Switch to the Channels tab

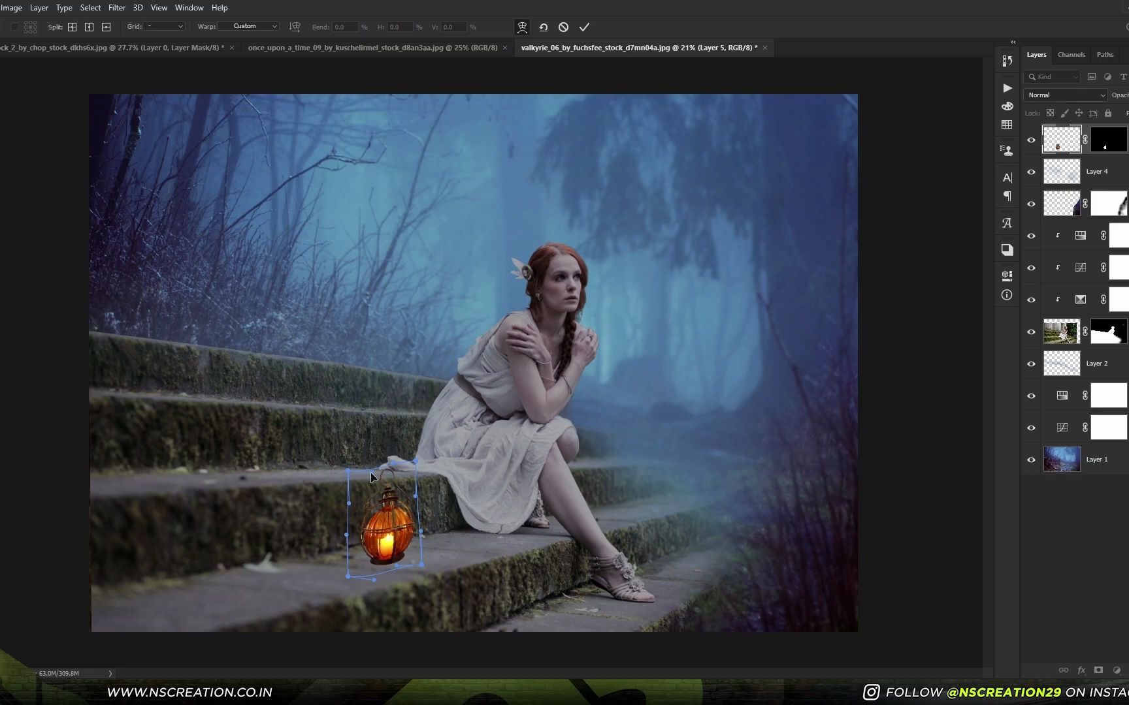[x=1071, y=55]
